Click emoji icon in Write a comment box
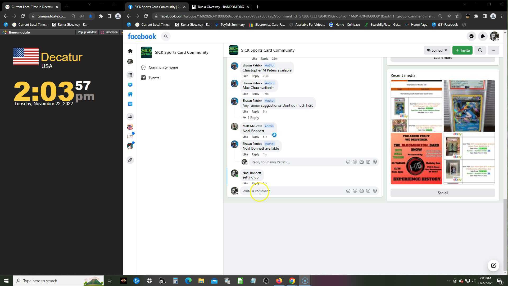Viewport: 508px width, 286px height. [x=355, y=191]
